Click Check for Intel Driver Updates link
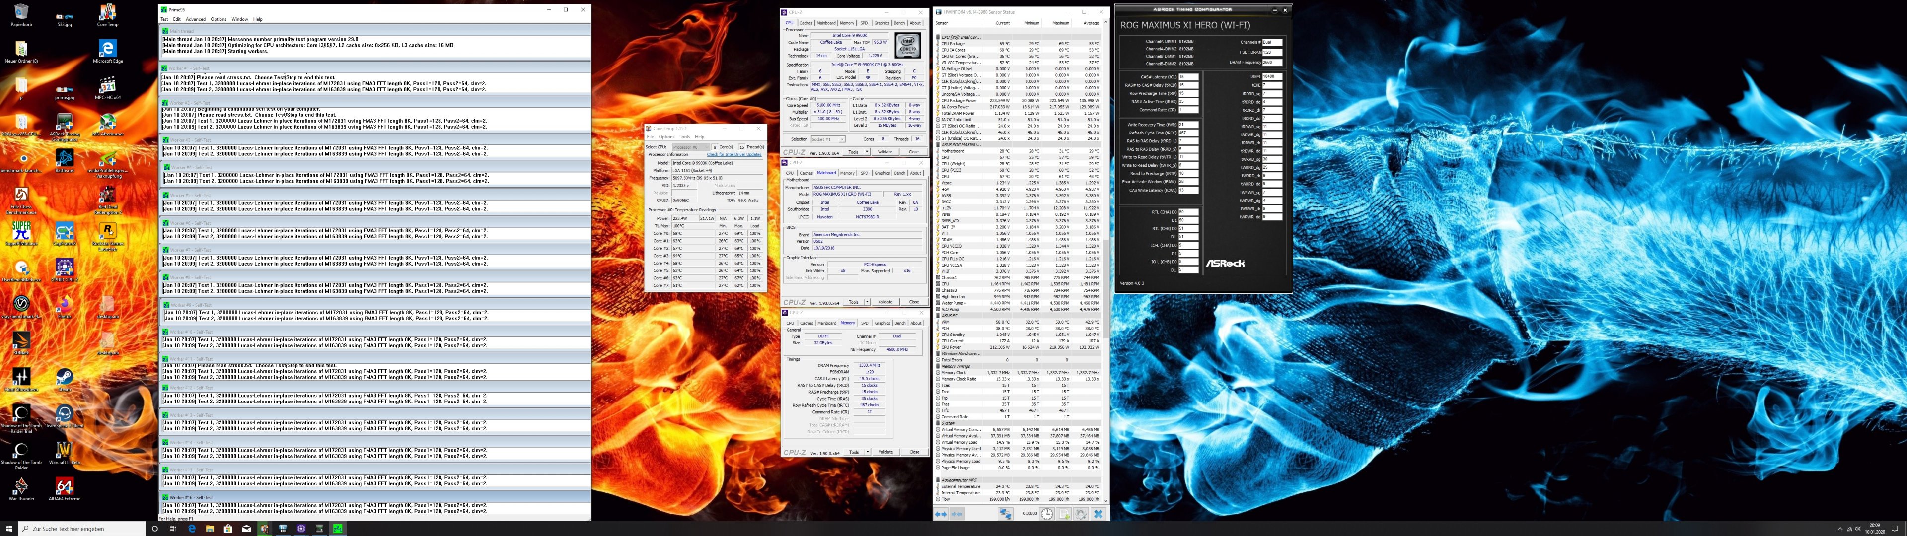Viewport: 1907px width, 536px height. tap(733, 155)
